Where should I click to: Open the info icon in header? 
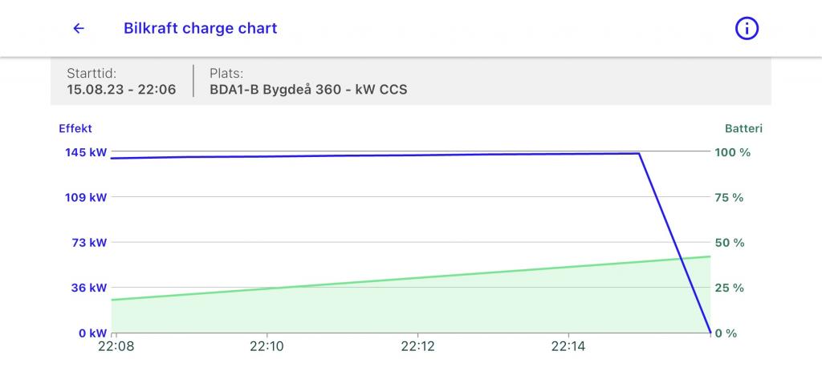tap(747, 29)
